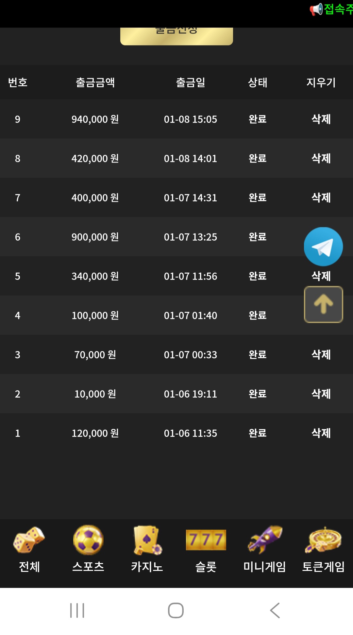Open the Android recent apps button
353x635 pixels.
point(77,610)
